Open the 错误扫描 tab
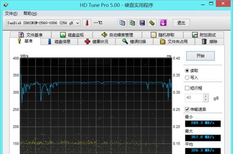 [134, 41]
